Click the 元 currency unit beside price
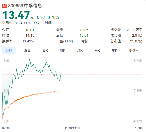The image size is (146, 132). click(32, 18)
